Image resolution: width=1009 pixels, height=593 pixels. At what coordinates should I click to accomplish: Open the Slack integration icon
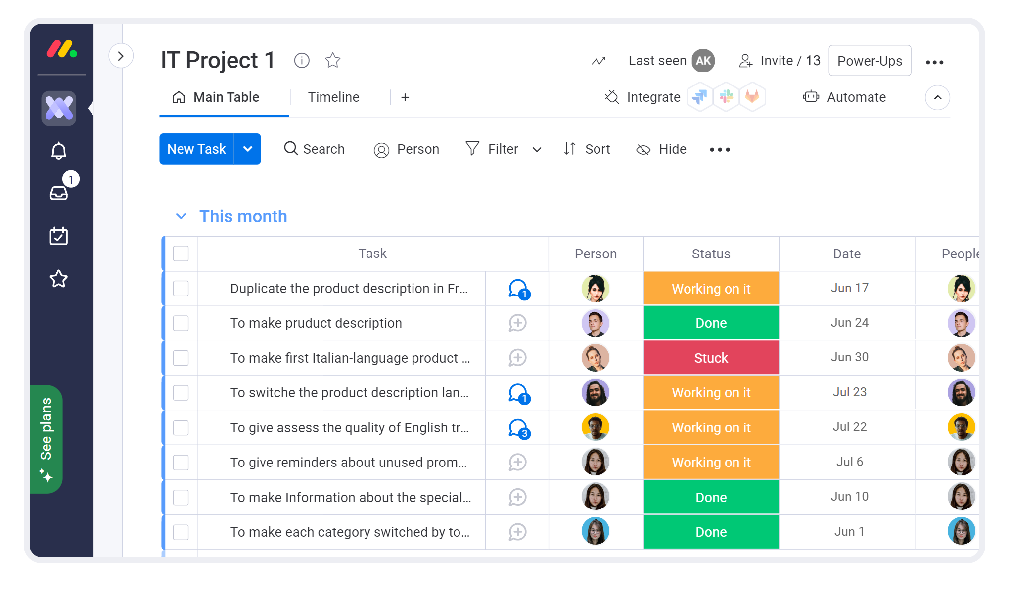726,97
